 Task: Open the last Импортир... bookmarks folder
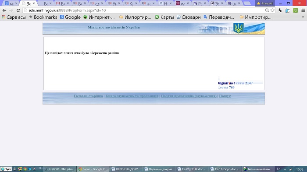[x=256, y=17]
